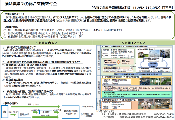Click the left-column heading １．食料システム構築支援タイプ
Screen dimensions: 175x120
(19, 47)
